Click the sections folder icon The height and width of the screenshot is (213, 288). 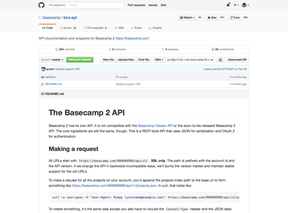pyautogui.click(x=42, y=77)
